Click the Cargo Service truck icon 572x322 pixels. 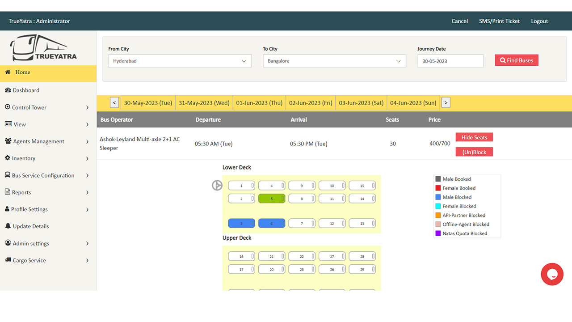(x=8, y=260)
